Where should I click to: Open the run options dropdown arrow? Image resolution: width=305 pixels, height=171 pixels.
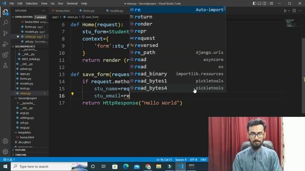click(x=289, y=10)
